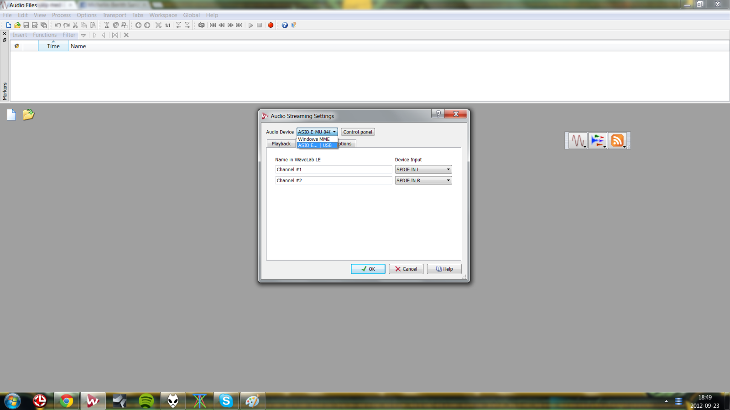This screenshot has width=730, height=410.
Task: Open Skype from the taskbar
Action: coord(226,401)
